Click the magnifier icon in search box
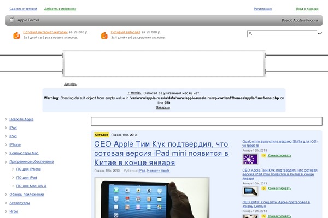This screenshot has height=218, width=328. [x=250, y=33]
